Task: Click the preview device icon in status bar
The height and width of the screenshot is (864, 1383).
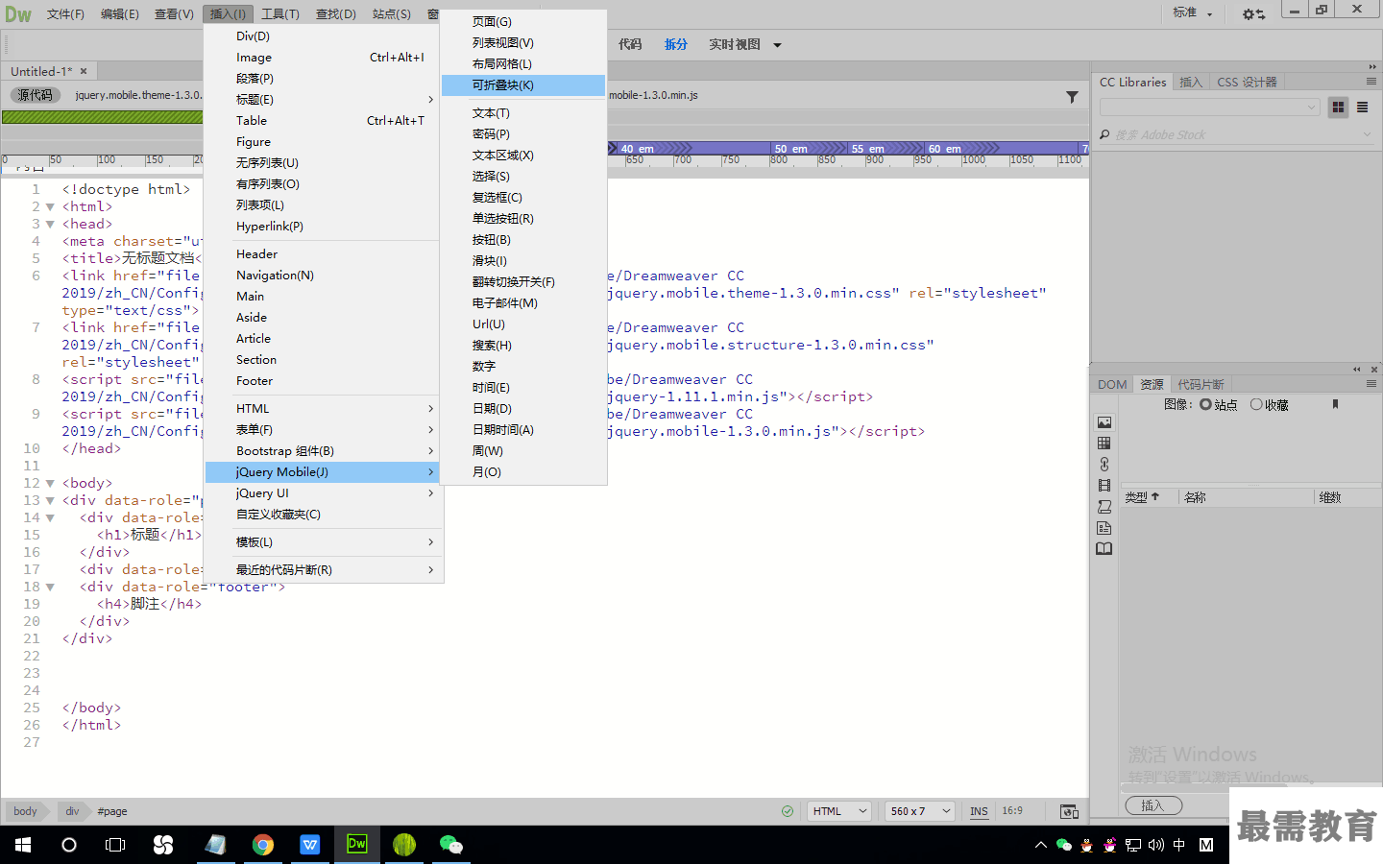Action: click(x=1069, y=811)
